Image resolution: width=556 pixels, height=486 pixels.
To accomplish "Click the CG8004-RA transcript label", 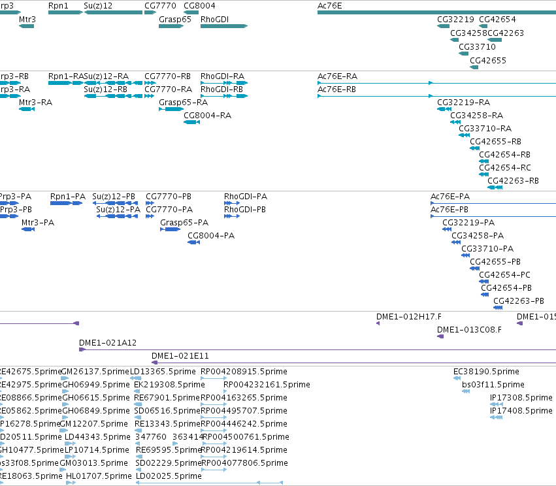I will click(x=207, y=116).
